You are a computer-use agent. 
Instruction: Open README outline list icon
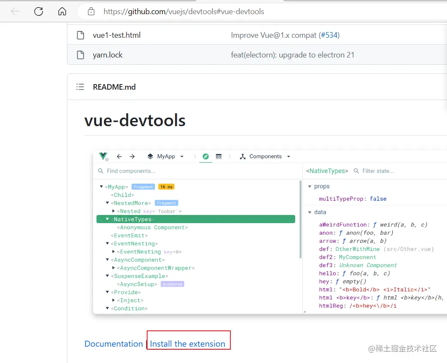pyautogui.click(x=80, y=87)
